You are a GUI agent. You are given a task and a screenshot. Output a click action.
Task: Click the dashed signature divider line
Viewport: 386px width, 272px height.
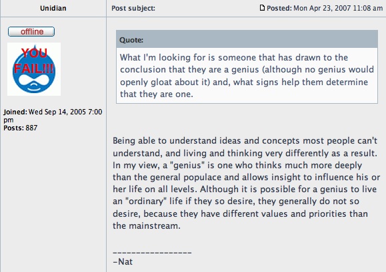(x=152, y=252)
